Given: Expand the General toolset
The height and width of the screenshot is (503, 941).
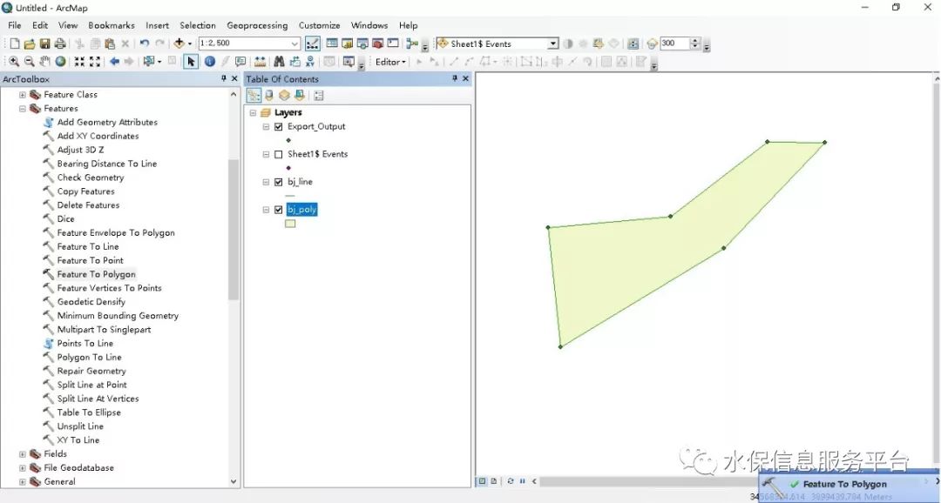Looking at the screenshot, I should 23,481.
